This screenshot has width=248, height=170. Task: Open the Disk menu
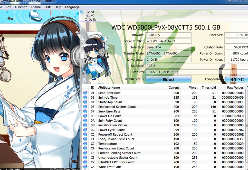(x=47, y=7)
